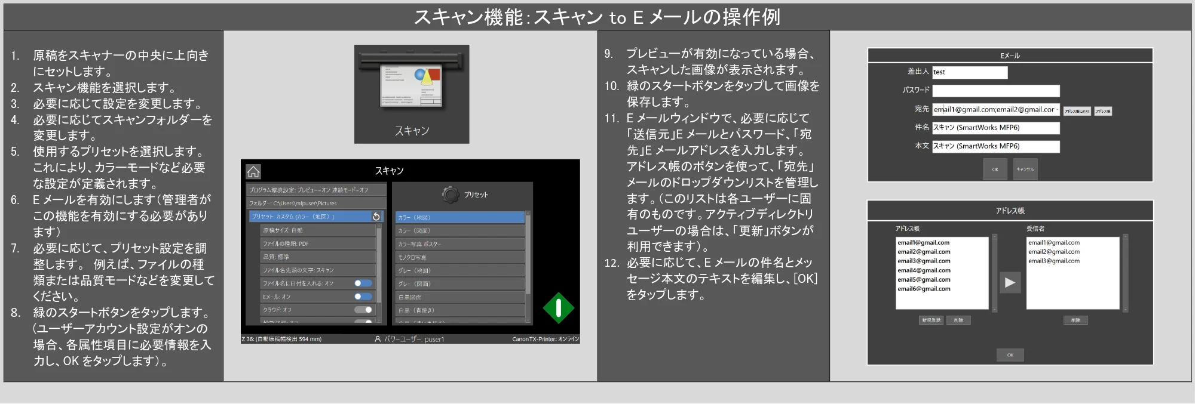
Task: Click the パワーユーザー user icon in status bar
Action: point(378,339)
